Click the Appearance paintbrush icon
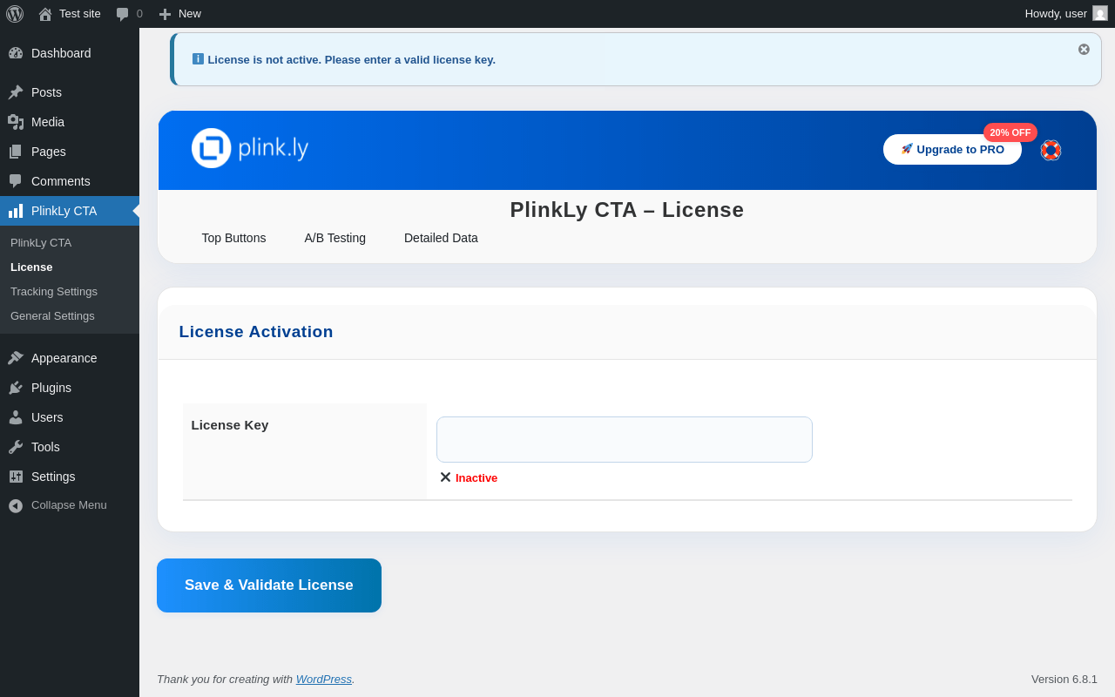The height and width of the screenshot is (697, 1115). point(16,358)
